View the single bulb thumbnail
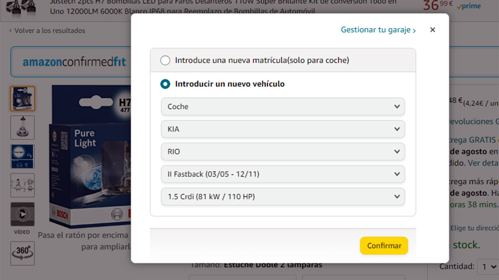 click(x=22, y=127)
